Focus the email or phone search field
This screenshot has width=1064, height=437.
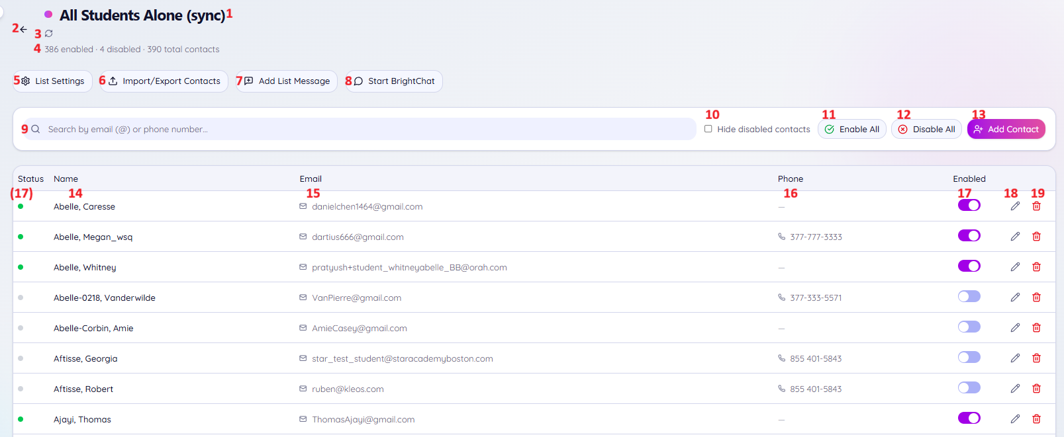tap(361, 129)
